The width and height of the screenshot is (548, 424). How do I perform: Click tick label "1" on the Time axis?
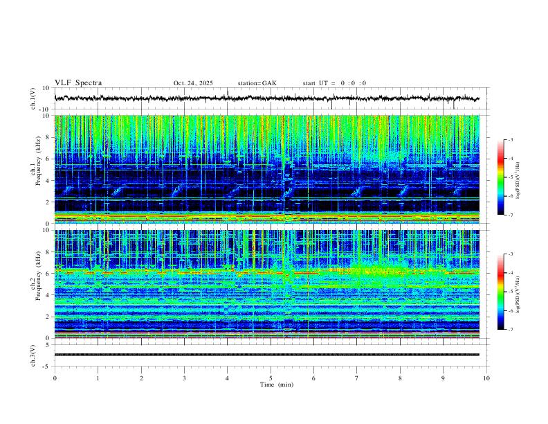pyautogui.click(x=98, y=378)
